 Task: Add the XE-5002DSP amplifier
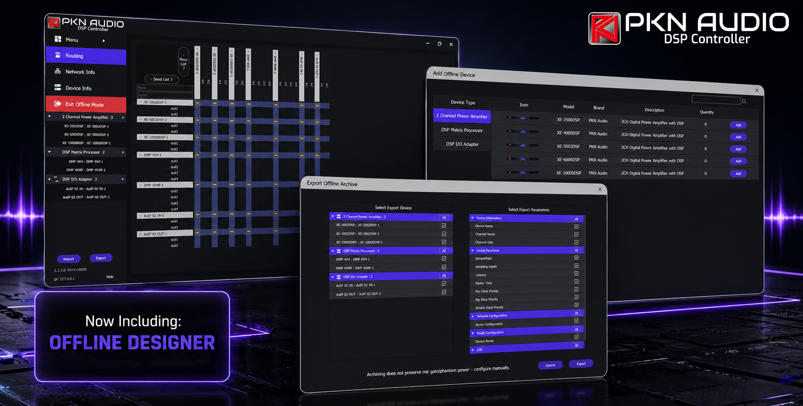738,149
